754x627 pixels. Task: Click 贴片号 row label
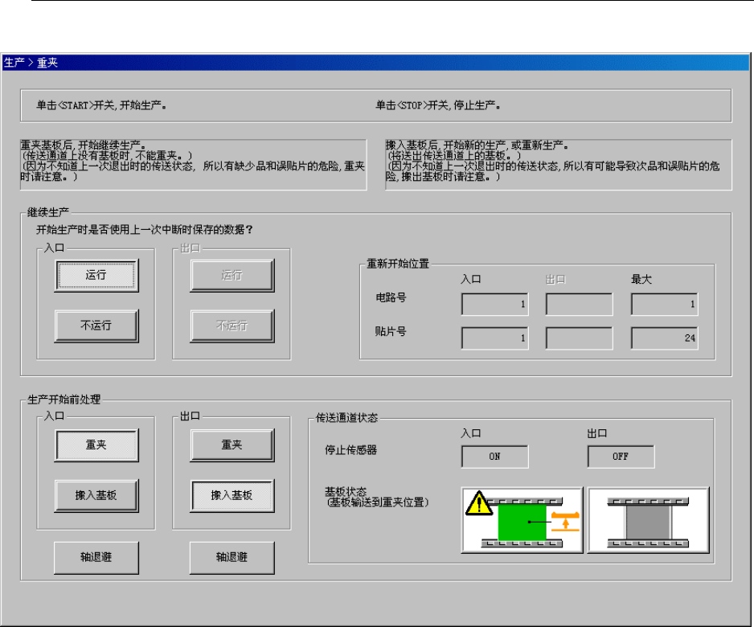(x=391, y=331)
